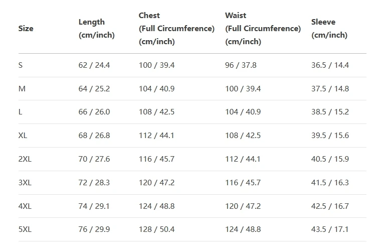Screen dimensions: 379x250
Task: Click the 43.5 / 17.1 sleeve value
Action: [330, 229]
